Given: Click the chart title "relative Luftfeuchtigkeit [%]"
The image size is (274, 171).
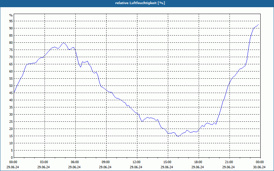Looking at the screenshot, I should coord(140,3).
